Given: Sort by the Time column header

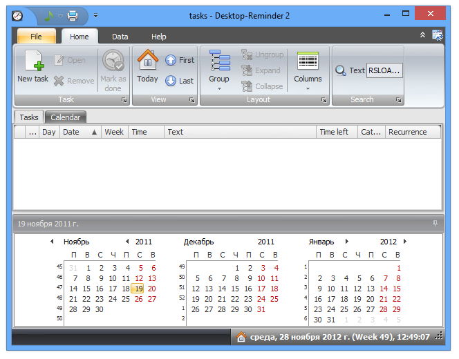Looking at the screenshot, I should (146, 132).
